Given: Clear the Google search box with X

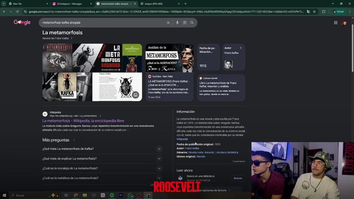Looking at the screenshot, I should (168, 23).
